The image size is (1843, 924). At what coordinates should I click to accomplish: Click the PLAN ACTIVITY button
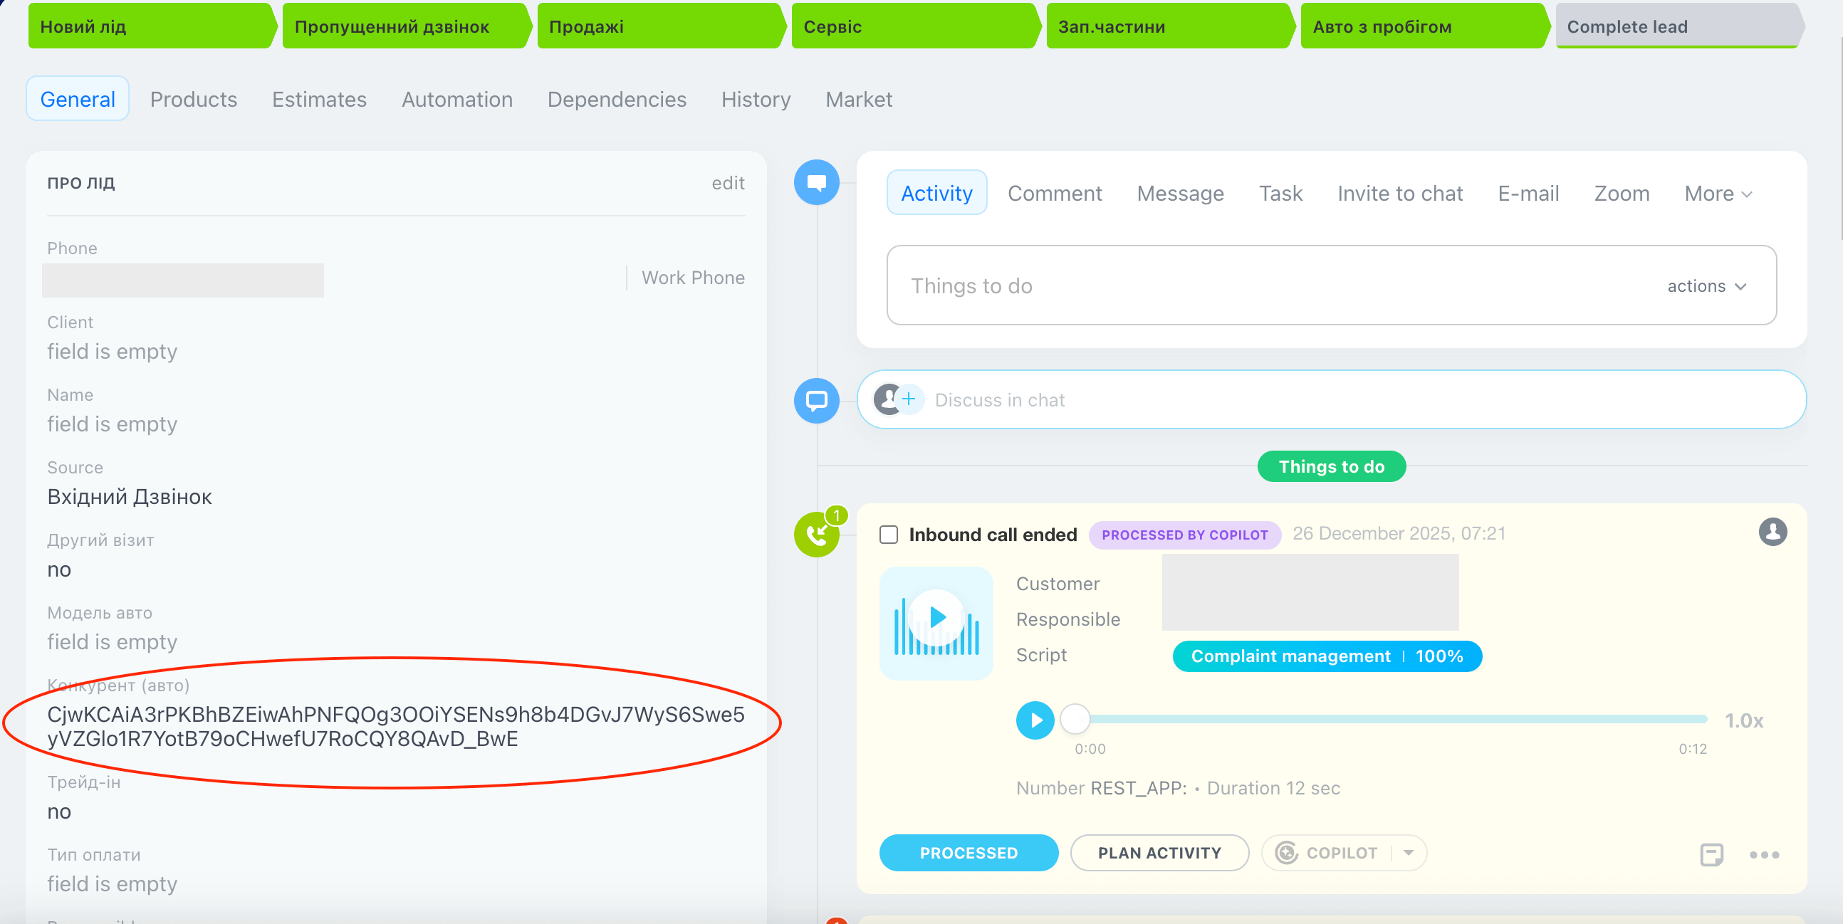pos(1159,853)
